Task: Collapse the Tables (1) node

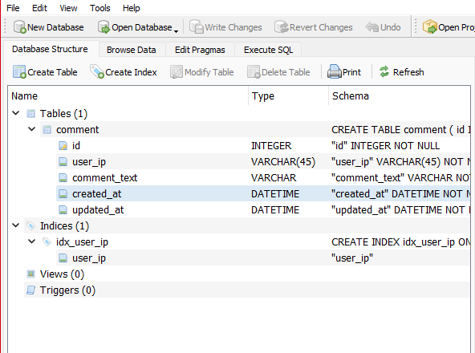Action: 16,113
